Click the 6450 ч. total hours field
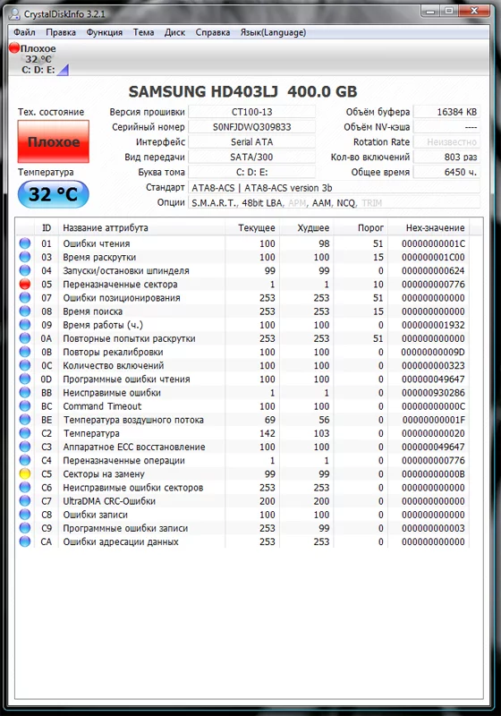 pyautogui.click(x=446, y=172)
